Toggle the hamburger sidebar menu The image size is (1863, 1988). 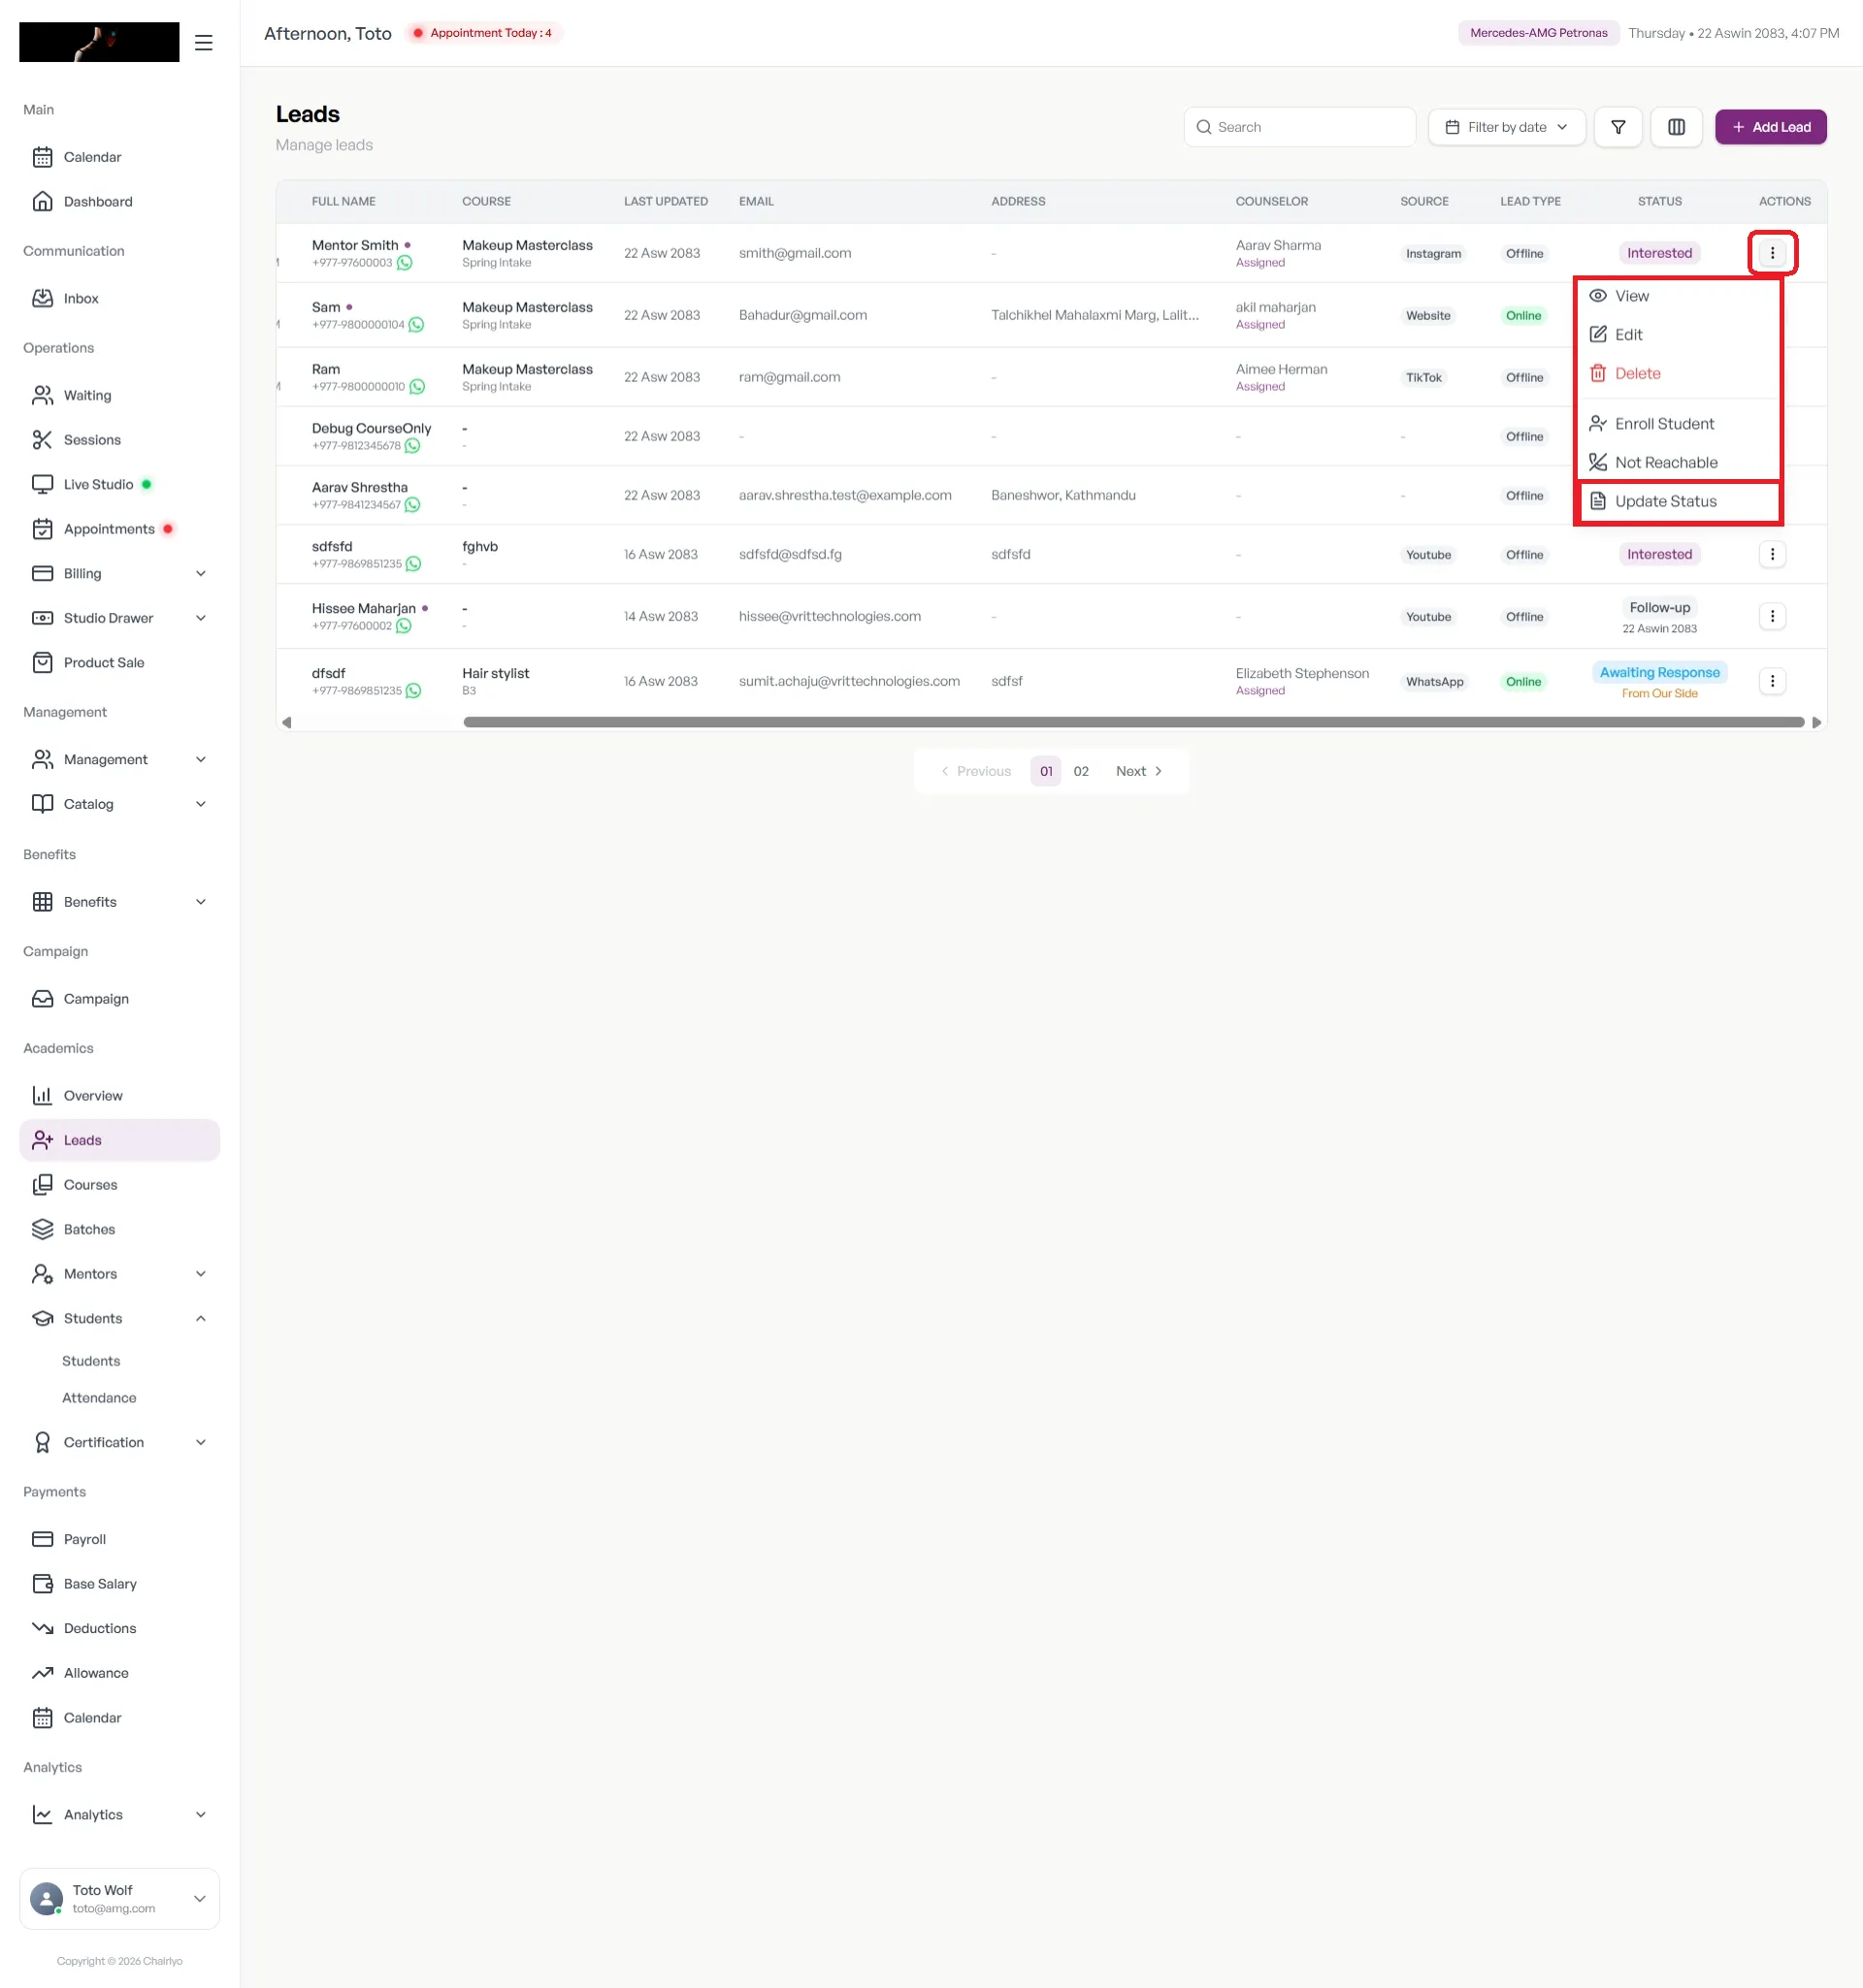click(203, 43)
